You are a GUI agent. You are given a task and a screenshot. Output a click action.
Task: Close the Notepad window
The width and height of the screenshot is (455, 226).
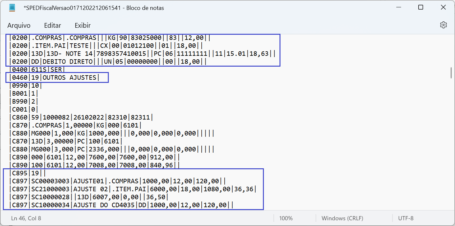(443, 8)
